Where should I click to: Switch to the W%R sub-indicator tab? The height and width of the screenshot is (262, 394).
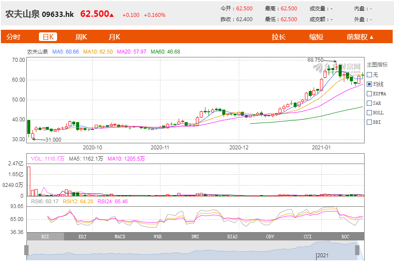click(157, 237)
